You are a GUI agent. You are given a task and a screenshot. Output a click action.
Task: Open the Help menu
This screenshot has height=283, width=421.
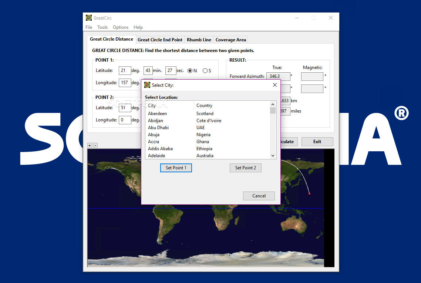click(138, 27)
